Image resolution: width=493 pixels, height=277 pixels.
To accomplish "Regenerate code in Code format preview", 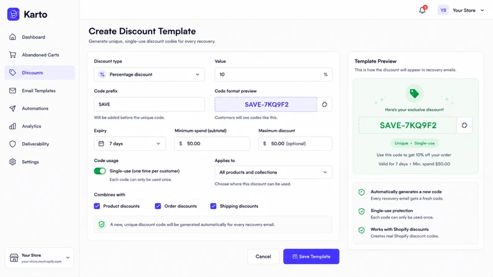I will click(325, 104).
